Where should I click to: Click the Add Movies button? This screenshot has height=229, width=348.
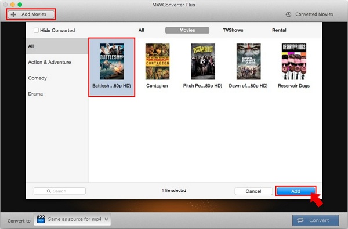[31, 14]
